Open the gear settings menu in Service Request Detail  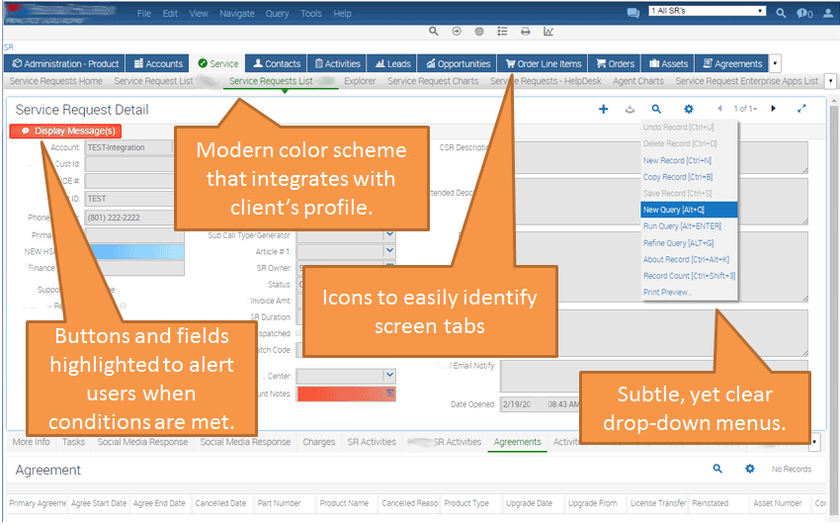click(x=689, y=109)
